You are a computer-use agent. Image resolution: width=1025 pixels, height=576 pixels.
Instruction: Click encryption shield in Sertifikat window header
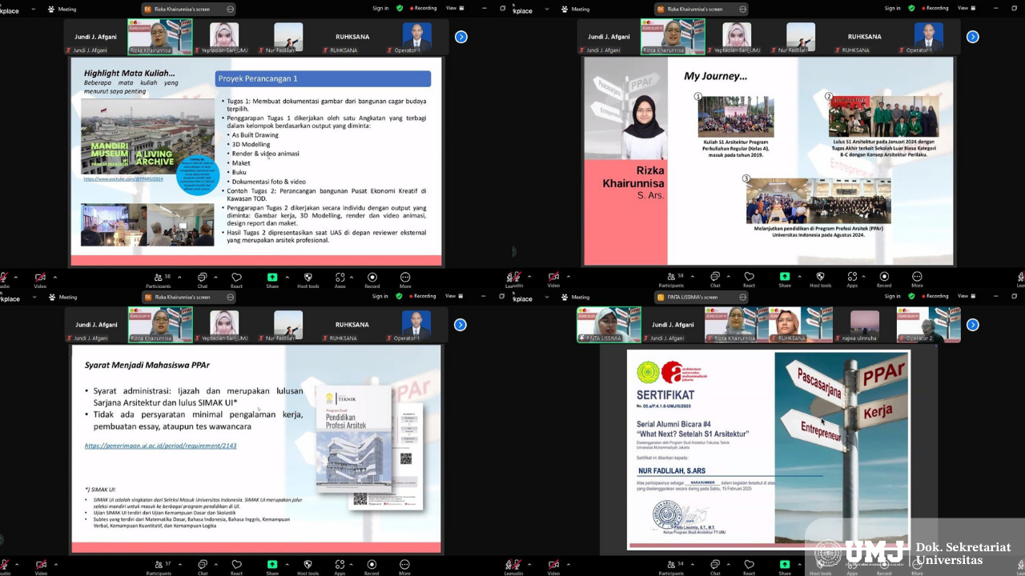pyautogui.click(x=911, y=296)
